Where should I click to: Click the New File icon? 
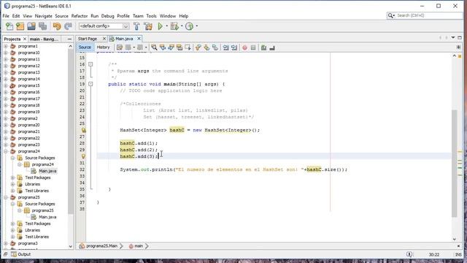coord(9,26)
